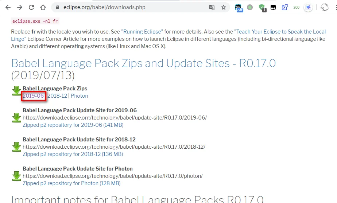The height and width of the screenshot is (203, 337).
Task: Open the translate page icon in address bar
Action: coord(212,7)
